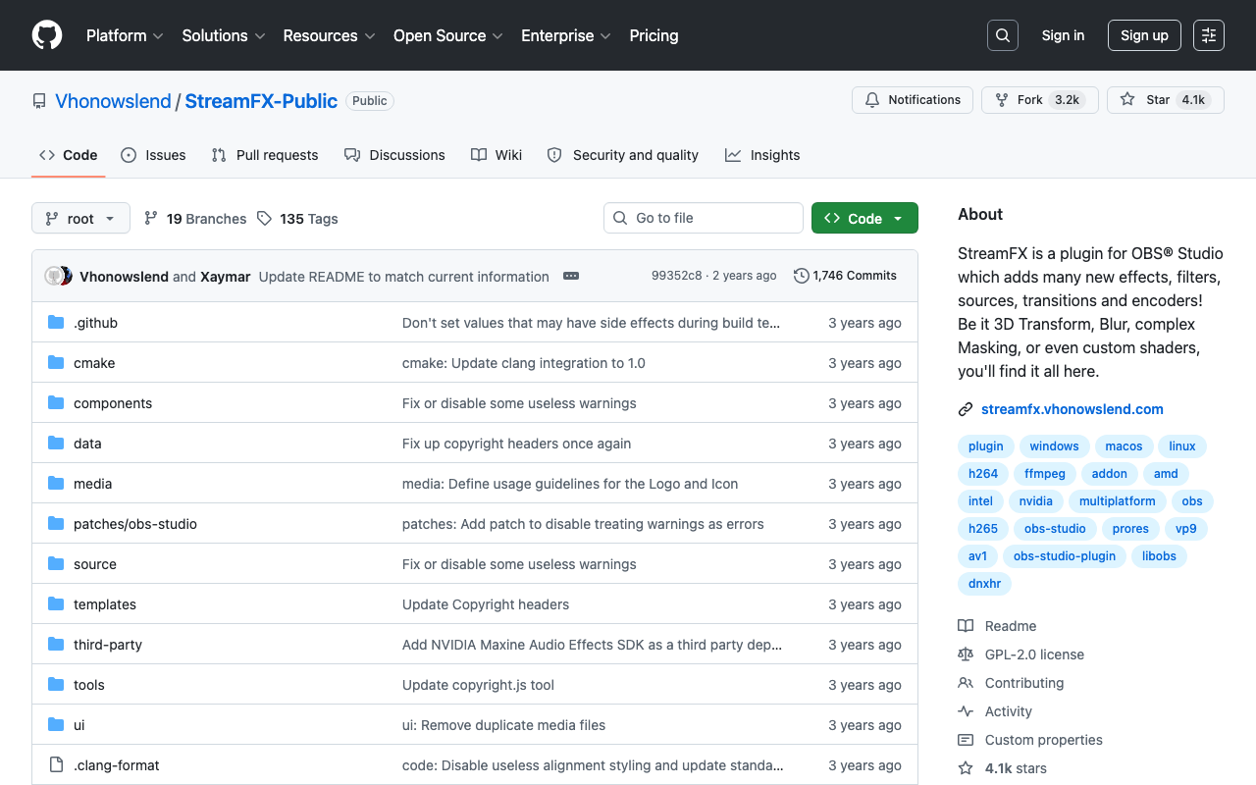Switch to the Wiki tab

pyautogui.click(x=497, y=155)
